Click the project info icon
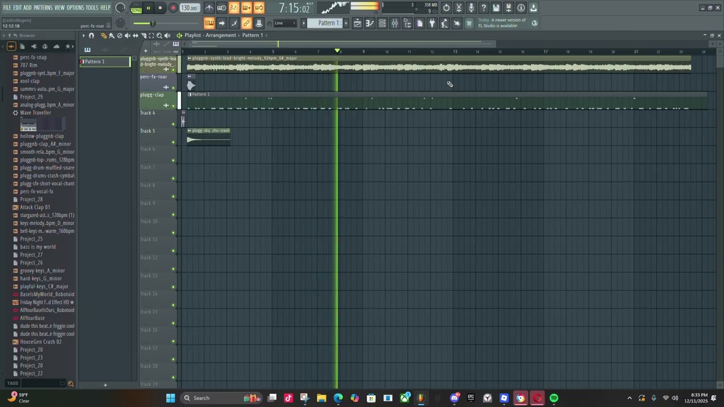This screenshot has width=724, height=407. pyautogui.click(x=521, y=8)
